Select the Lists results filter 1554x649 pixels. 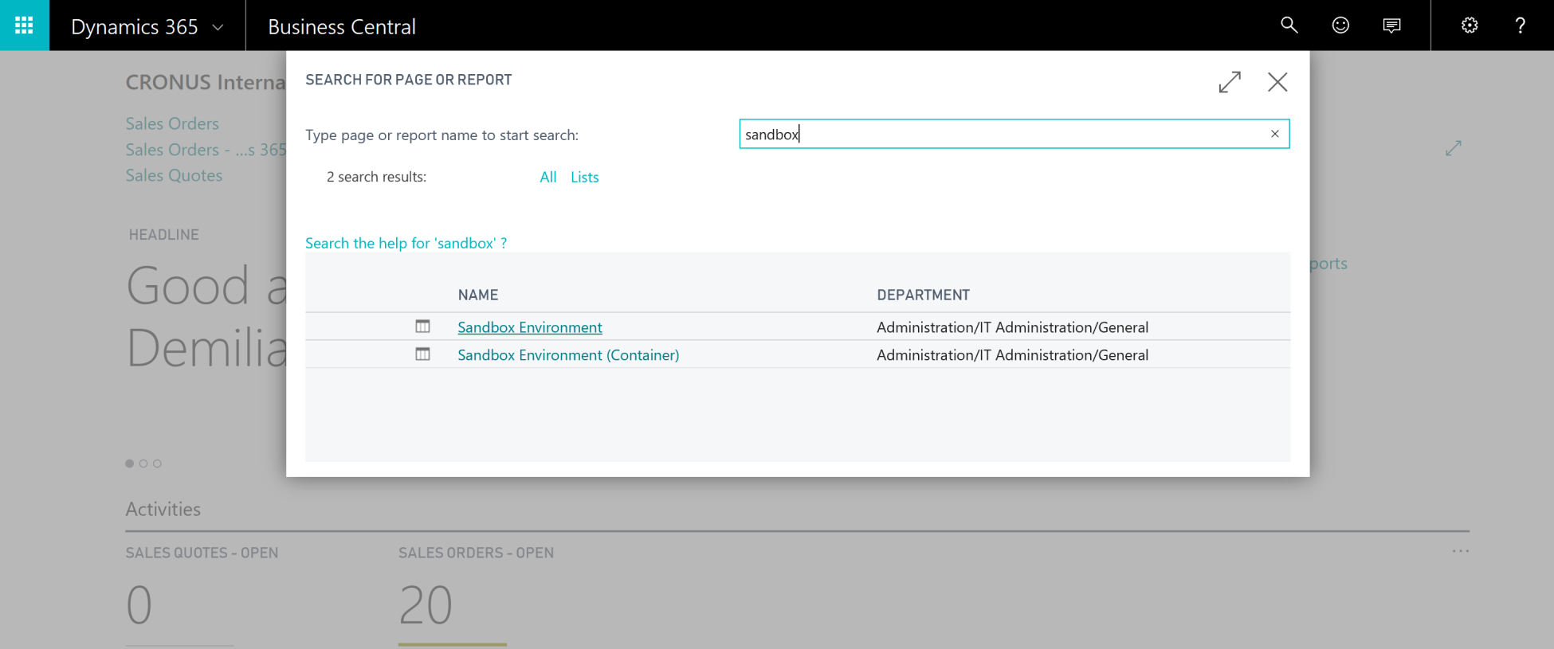(x=584, y=178)
